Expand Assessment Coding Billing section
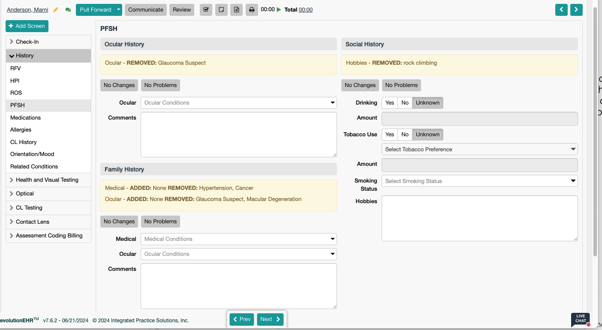The height and width of the screenshot is (330, 602). coord(48,236)
